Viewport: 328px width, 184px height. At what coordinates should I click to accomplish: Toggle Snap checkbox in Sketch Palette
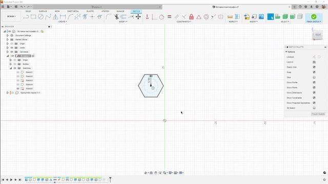(314, 72)
